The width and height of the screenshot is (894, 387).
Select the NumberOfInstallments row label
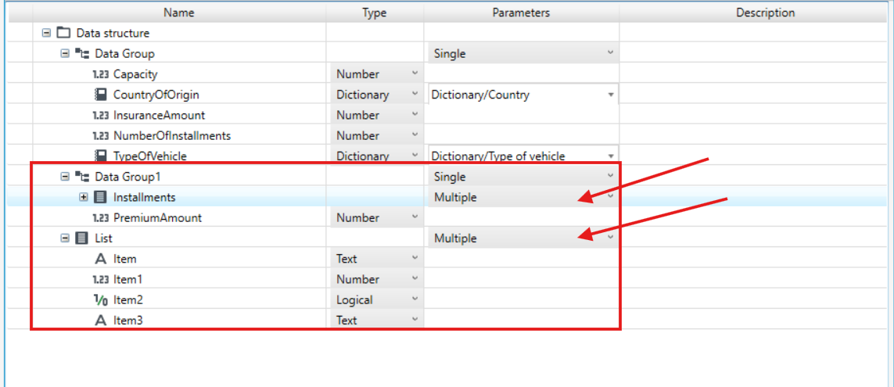[x=172, y=136]
